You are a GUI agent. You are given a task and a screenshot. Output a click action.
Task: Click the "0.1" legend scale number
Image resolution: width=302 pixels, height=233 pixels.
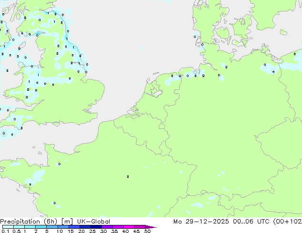4,231
